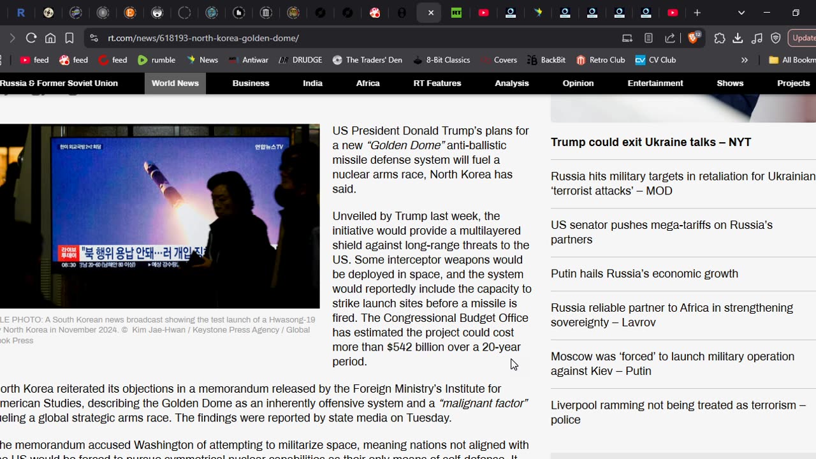Open the feed bookmark with YouTube icon
The height and width of the screenshot is (459, 816).
(34, 60)
